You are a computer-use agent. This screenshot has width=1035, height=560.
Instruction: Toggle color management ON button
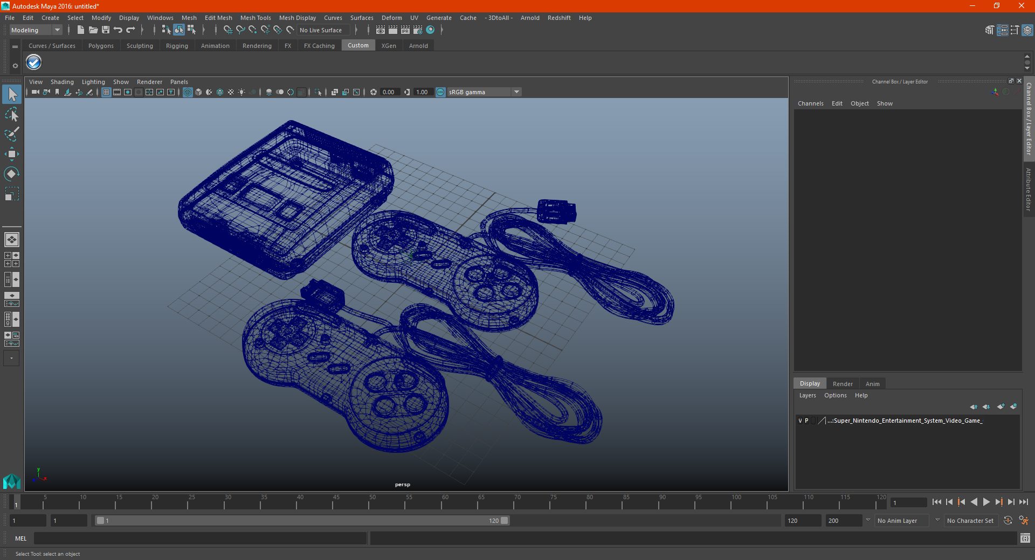[x=440, y=92]
